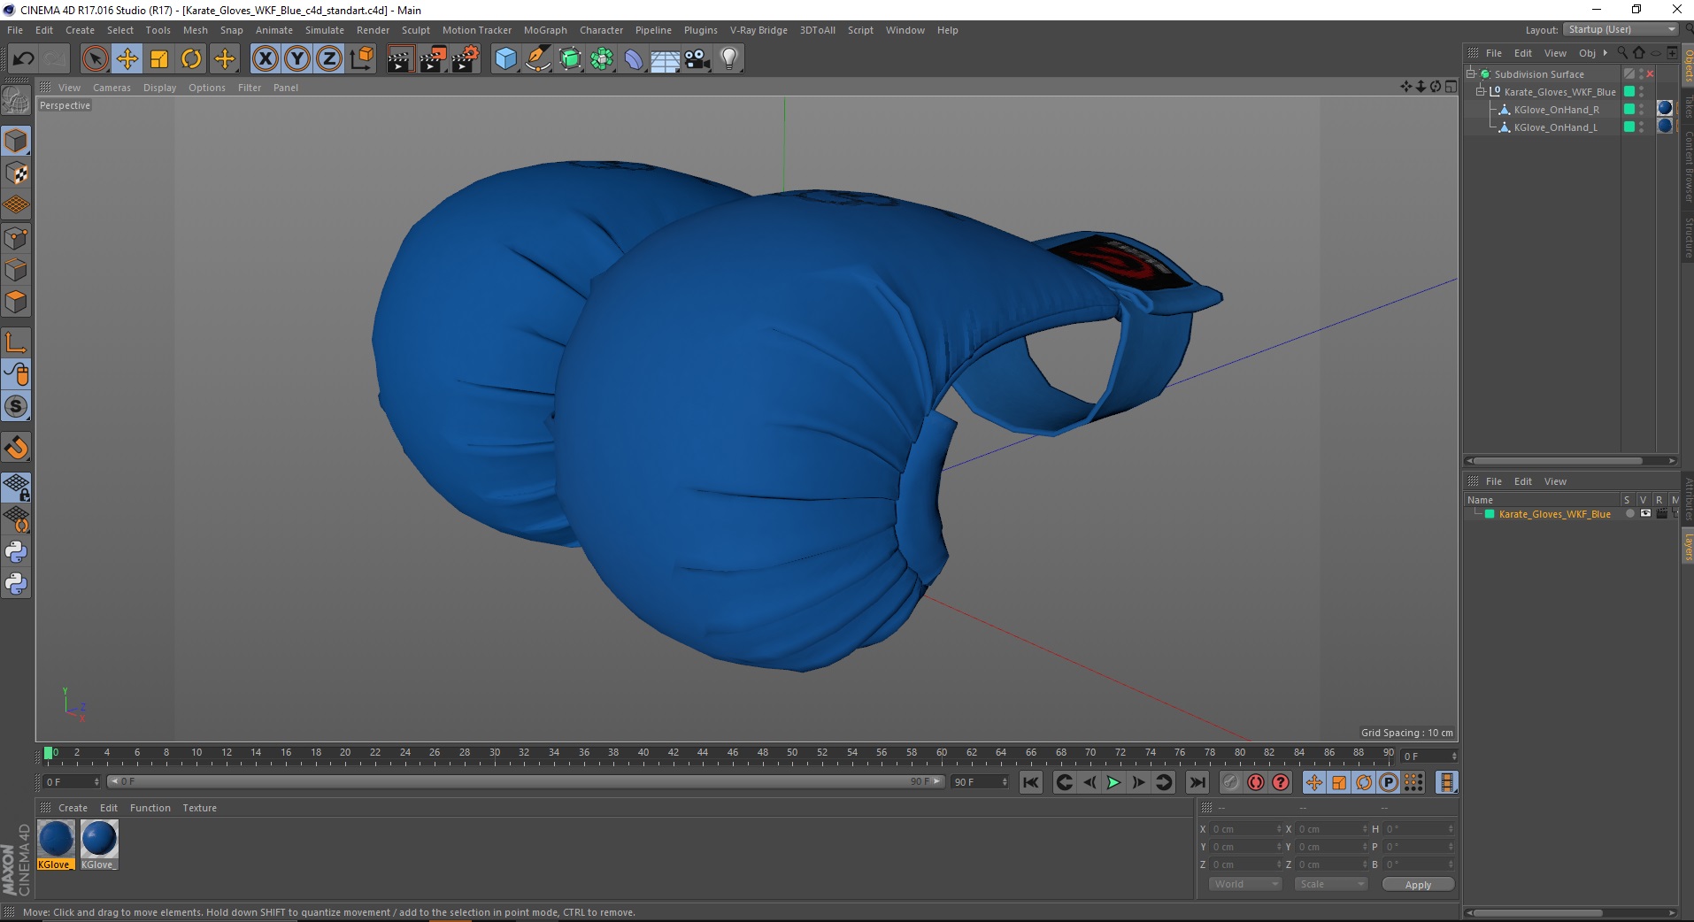Click frame 30 on the timeline ruler
This screenshot has height=922, width=1694.
[494, 754]
